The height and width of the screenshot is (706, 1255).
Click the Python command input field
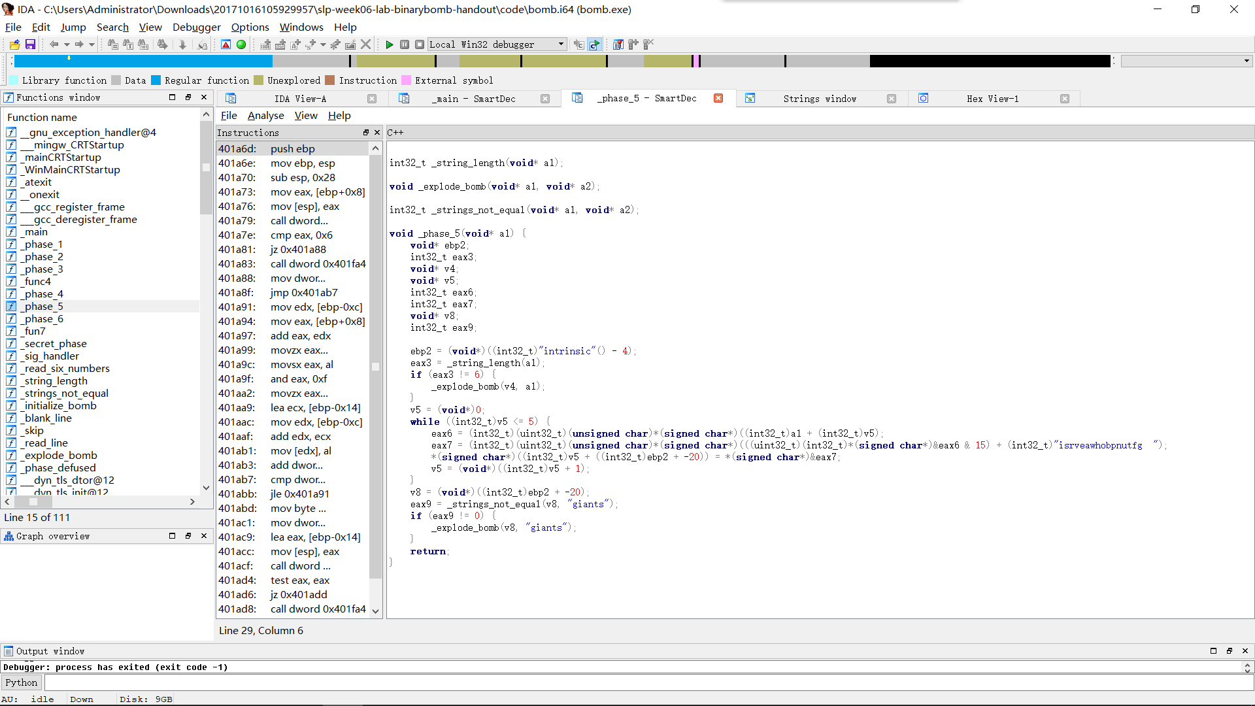click(647, 682)
